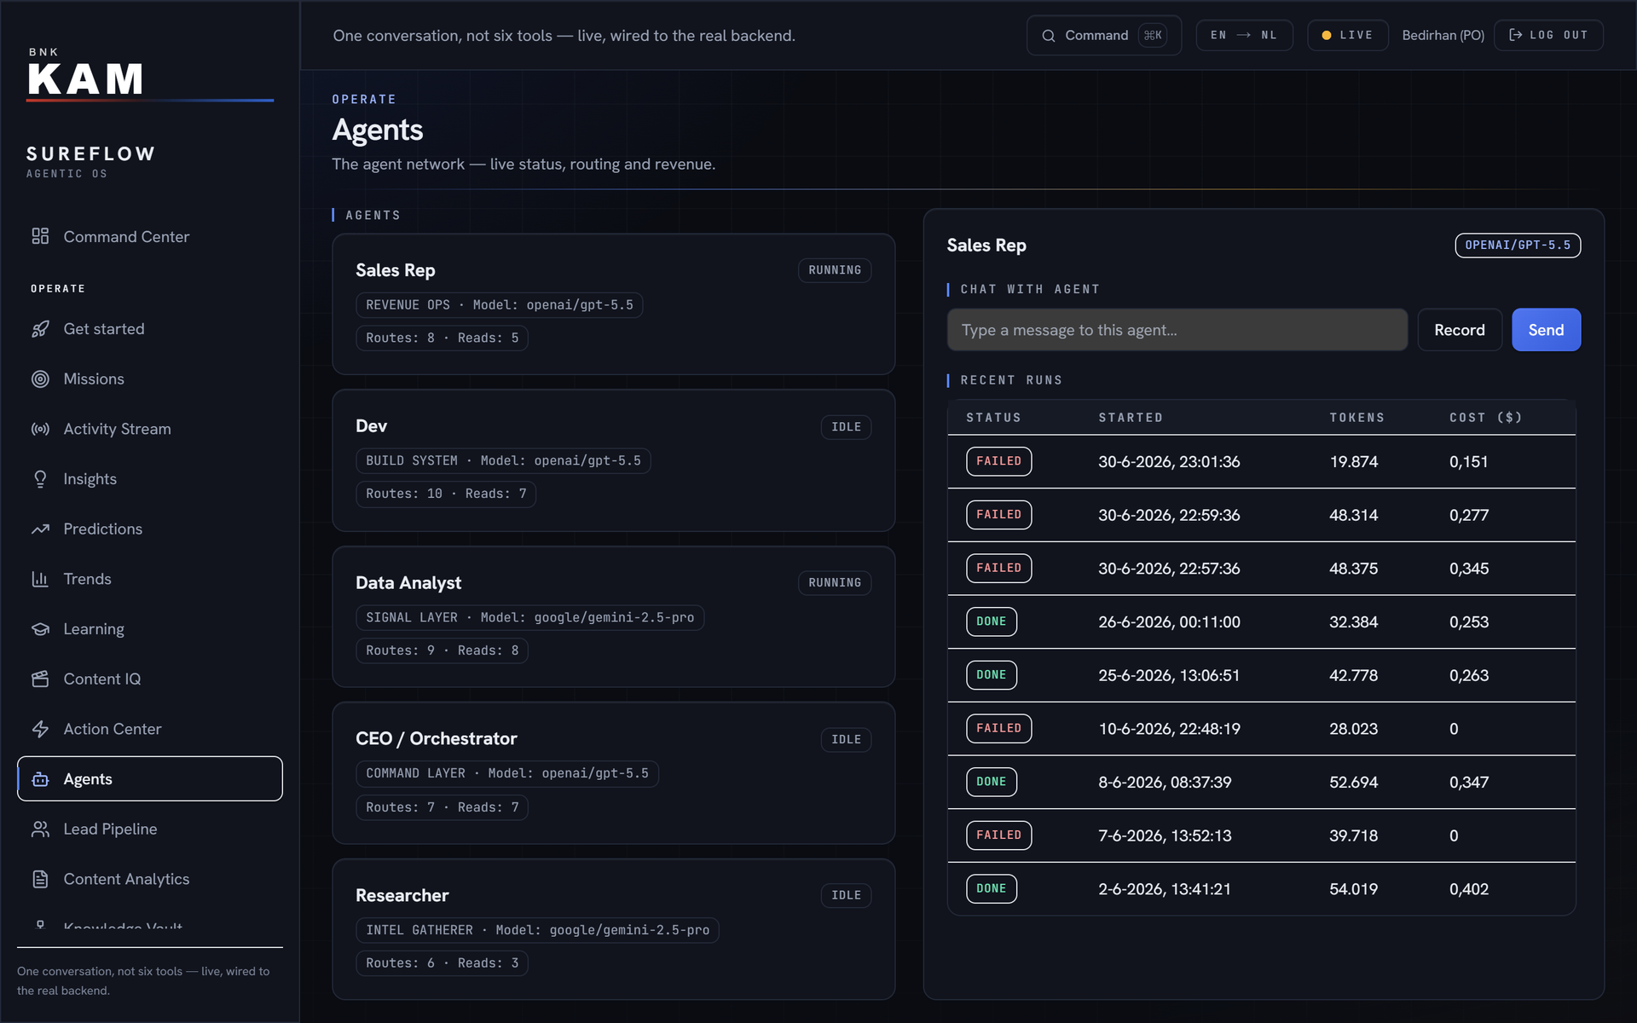Click the broadcast icon for Activity Stream
1637x1023 pixels.
[x=40, y=429]
